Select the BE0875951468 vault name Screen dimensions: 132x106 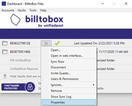(20, 52)
